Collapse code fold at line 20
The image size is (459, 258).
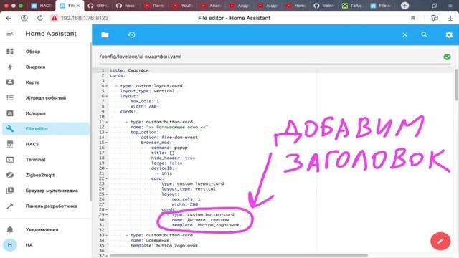[107, 168]
